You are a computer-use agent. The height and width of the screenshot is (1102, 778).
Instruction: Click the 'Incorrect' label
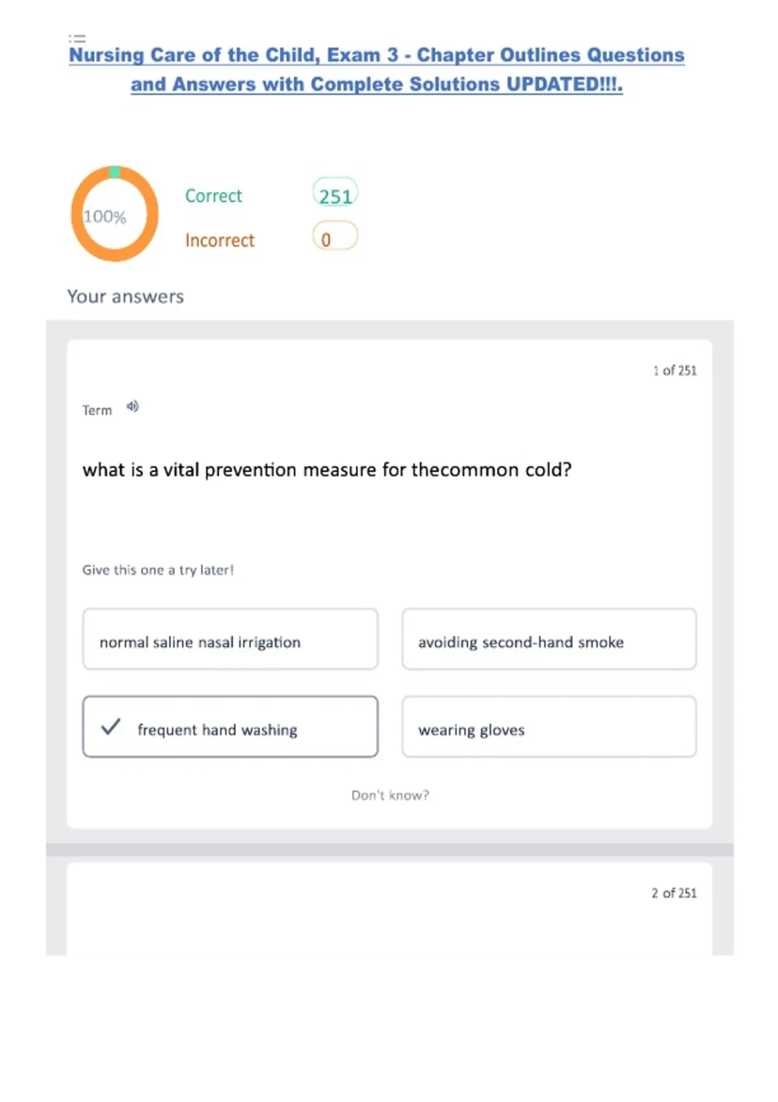pos(220,240)
